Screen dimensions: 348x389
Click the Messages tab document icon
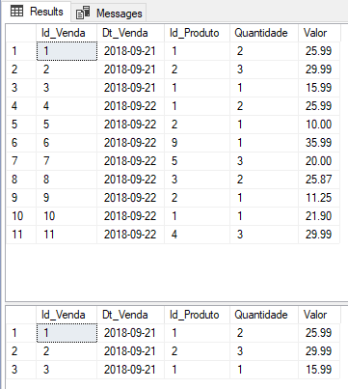click(83, 14)
